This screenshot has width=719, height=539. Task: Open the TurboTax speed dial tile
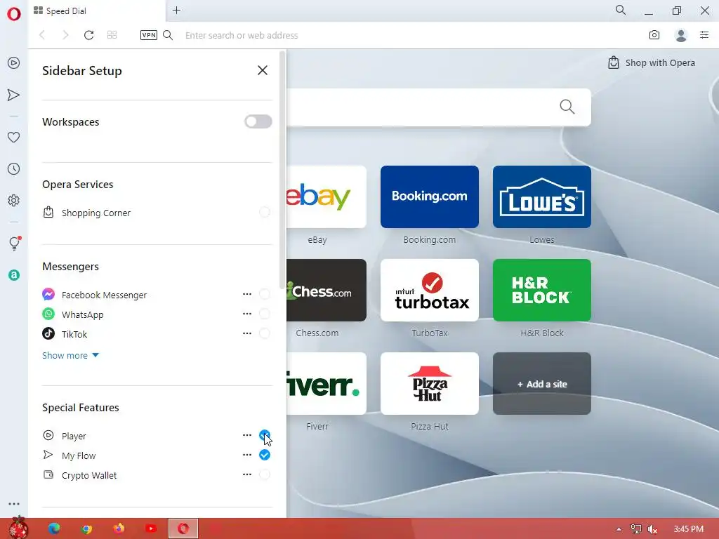[x=430, y=290]
